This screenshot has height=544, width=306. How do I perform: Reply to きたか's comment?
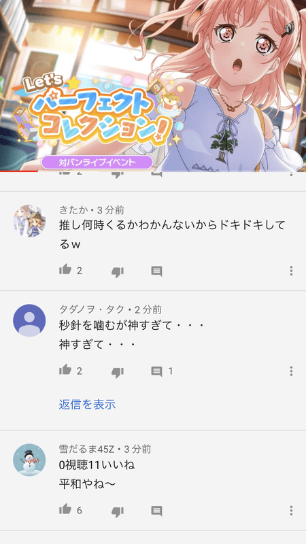click(157, 271)
